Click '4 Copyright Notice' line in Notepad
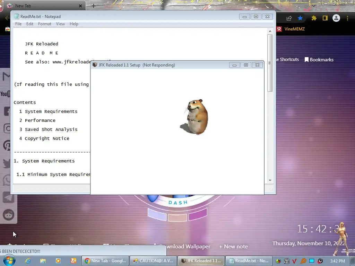The height and width of the screenshot is (266, 355). click(44, 139)
